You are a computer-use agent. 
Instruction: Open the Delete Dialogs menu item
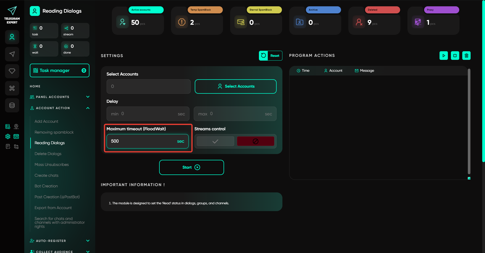click(x=48, y=154)
